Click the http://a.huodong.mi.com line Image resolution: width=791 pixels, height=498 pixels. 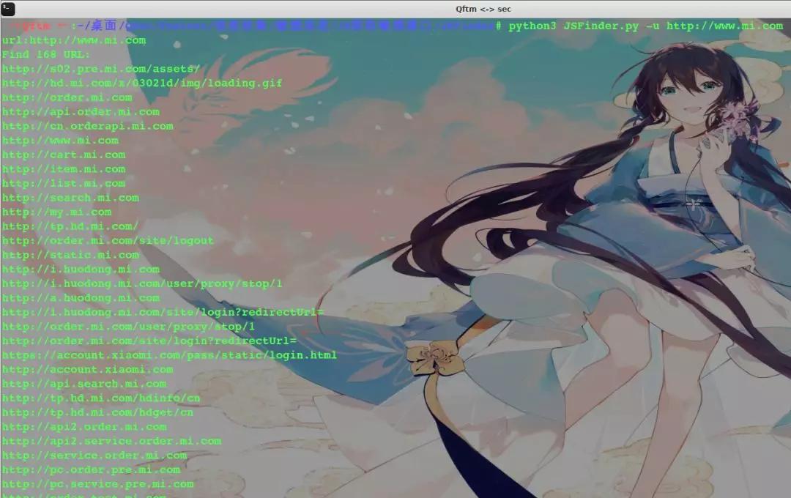click(81, 297)
